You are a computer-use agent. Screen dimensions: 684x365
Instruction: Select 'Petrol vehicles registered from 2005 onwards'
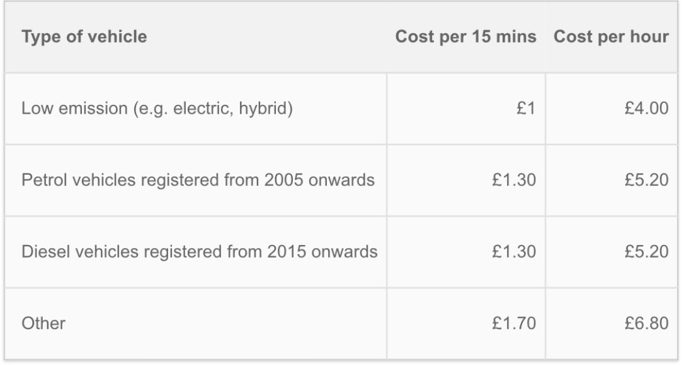click(x=198, y=180)
